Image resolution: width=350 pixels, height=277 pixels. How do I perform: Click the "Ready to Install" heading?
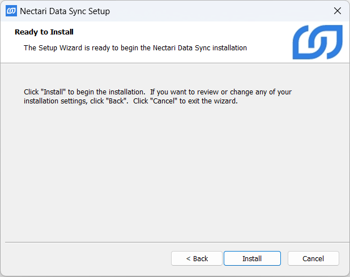[x=44, y=32]
